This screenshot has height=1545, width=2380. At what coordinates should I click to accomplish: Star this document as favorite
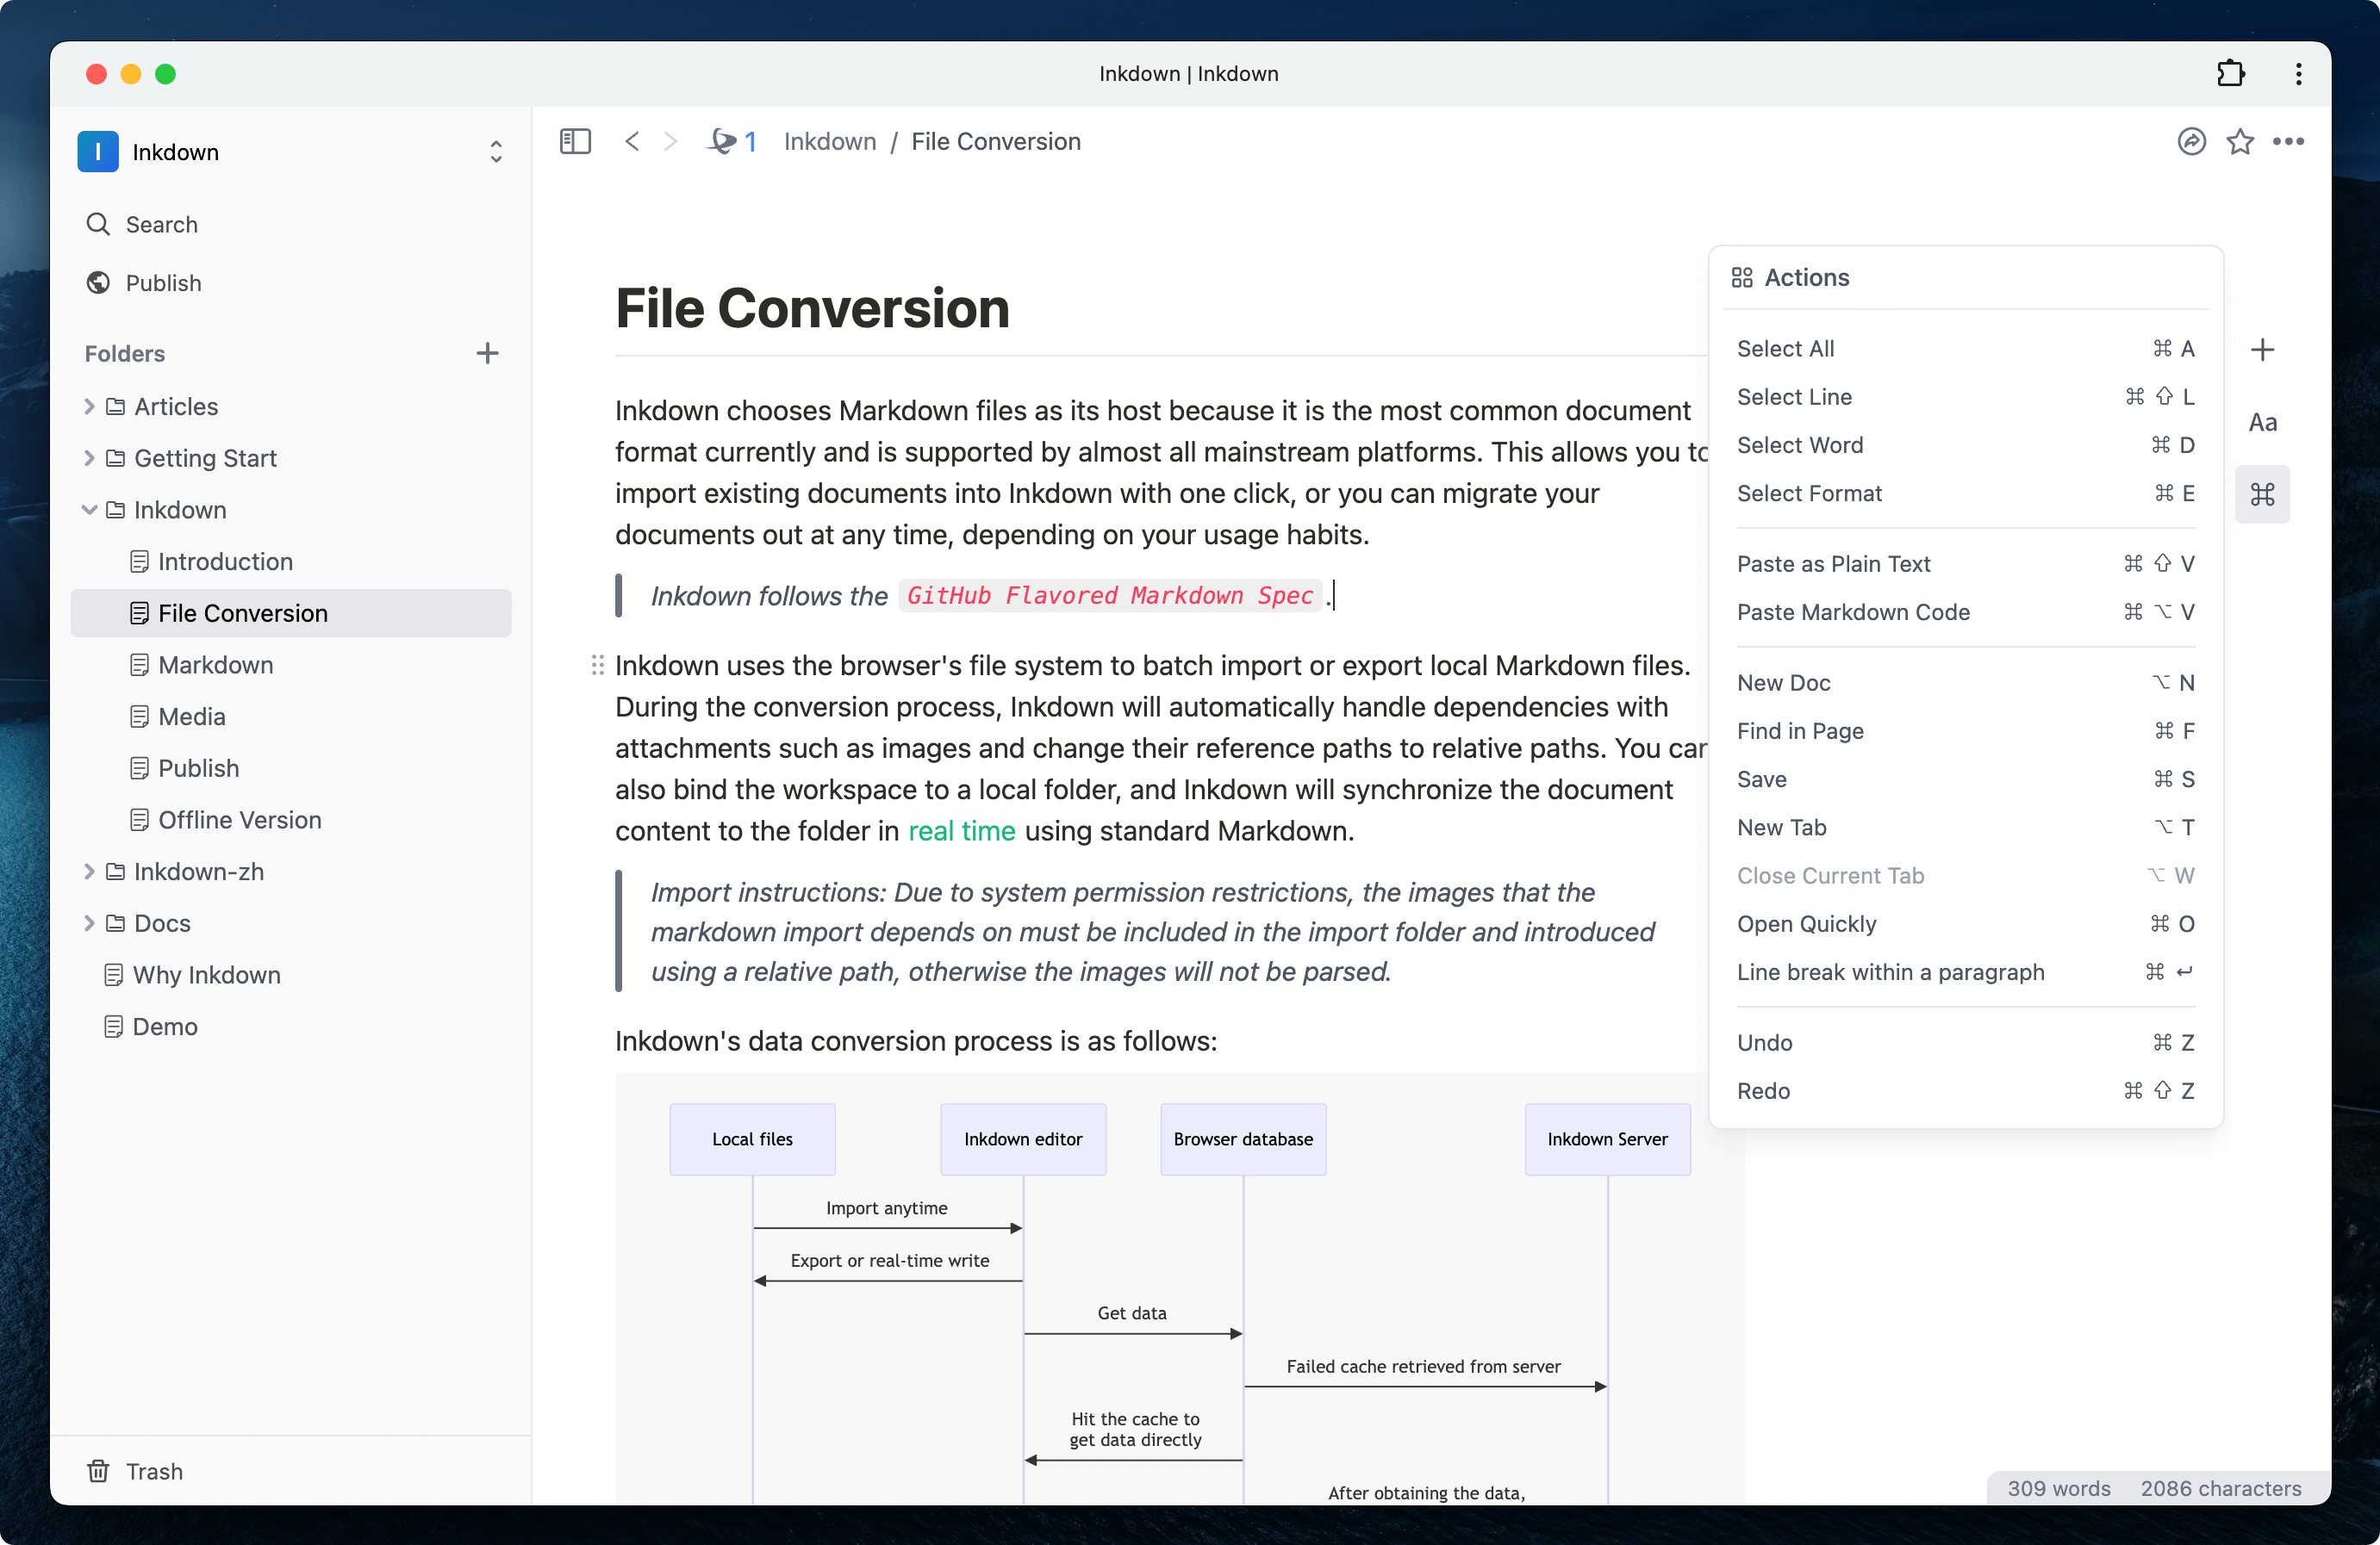point(2240,141)
